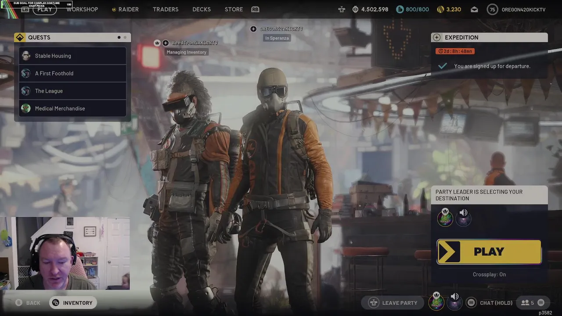
Task: Toggle speaker icon above bottom bar avatar
Action: [x=454, y=297]
